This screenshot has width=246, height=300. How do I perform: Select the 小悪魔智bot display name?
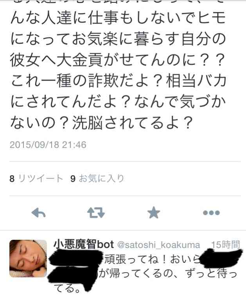[x=84, y=244]
